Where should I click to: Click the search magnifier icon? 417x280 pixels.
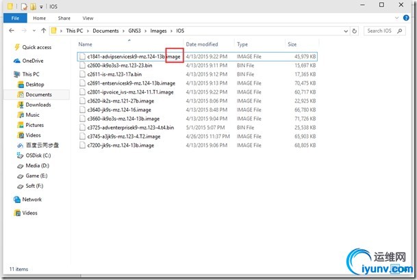(399, 31)
